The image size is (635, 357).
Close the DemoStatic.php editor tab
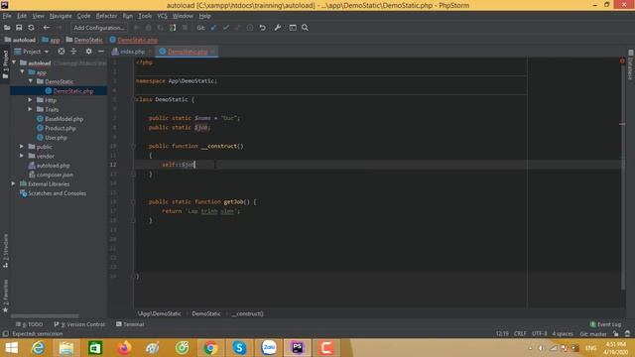[x=212, y=52]
